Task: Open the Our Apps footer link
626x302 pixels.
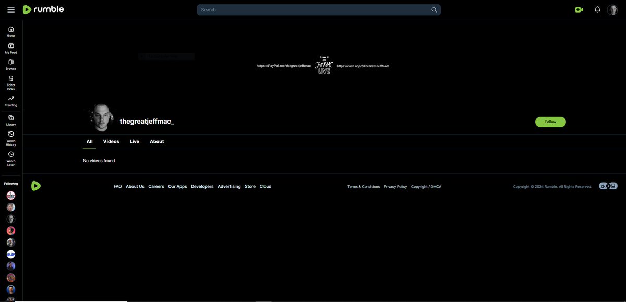Action: point(177,186)
